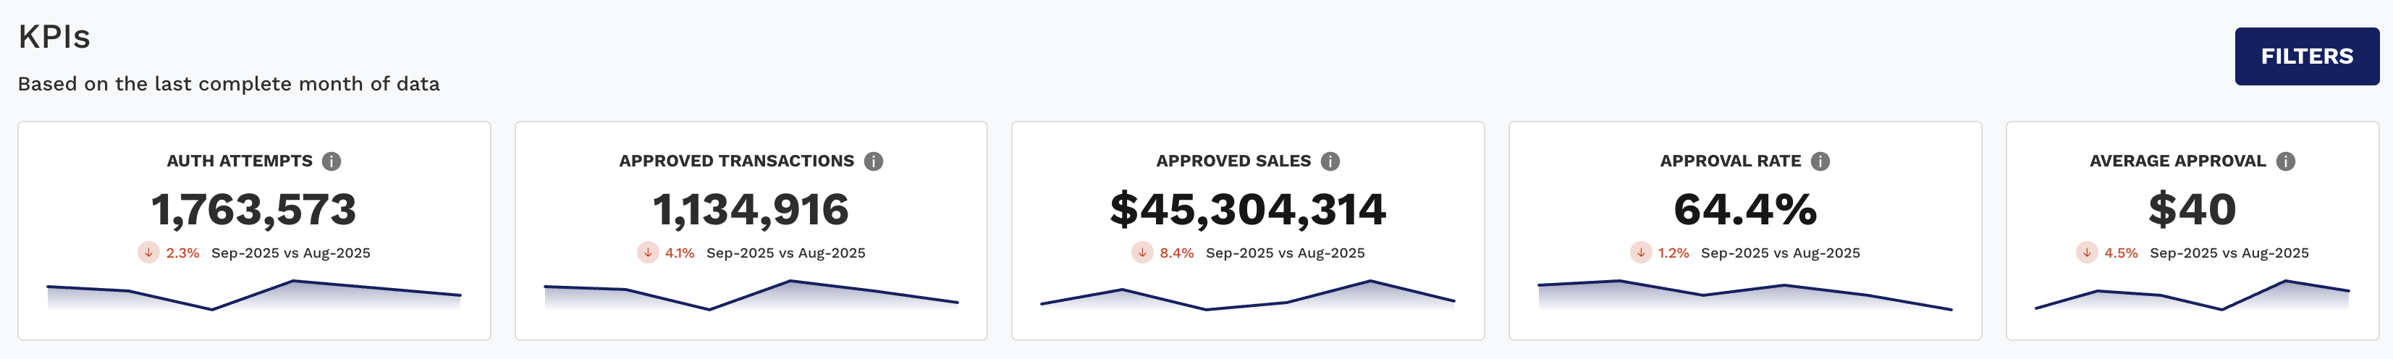
Task: Click the Auth Attempts info icon
Action: pyautogui.click(x=332, y=161)
